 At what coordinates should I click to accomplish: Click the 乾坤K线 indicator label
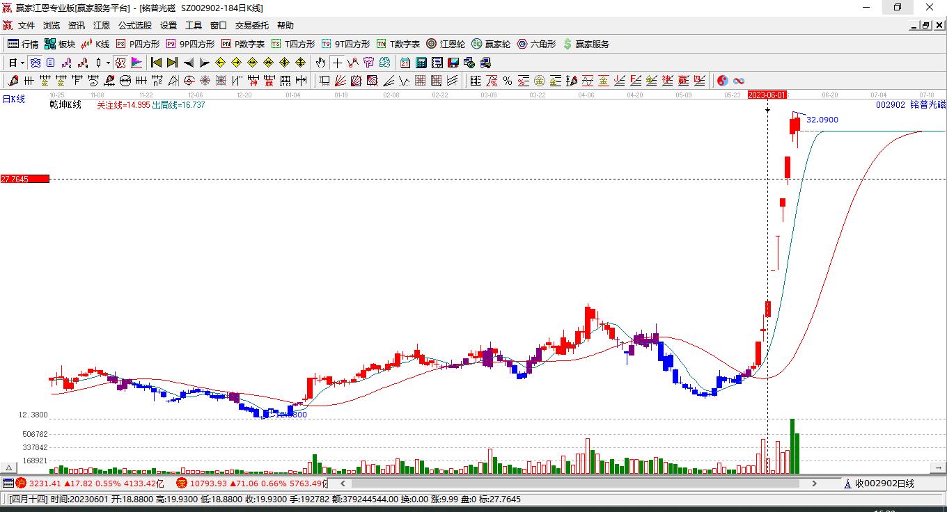coord(65,105)
